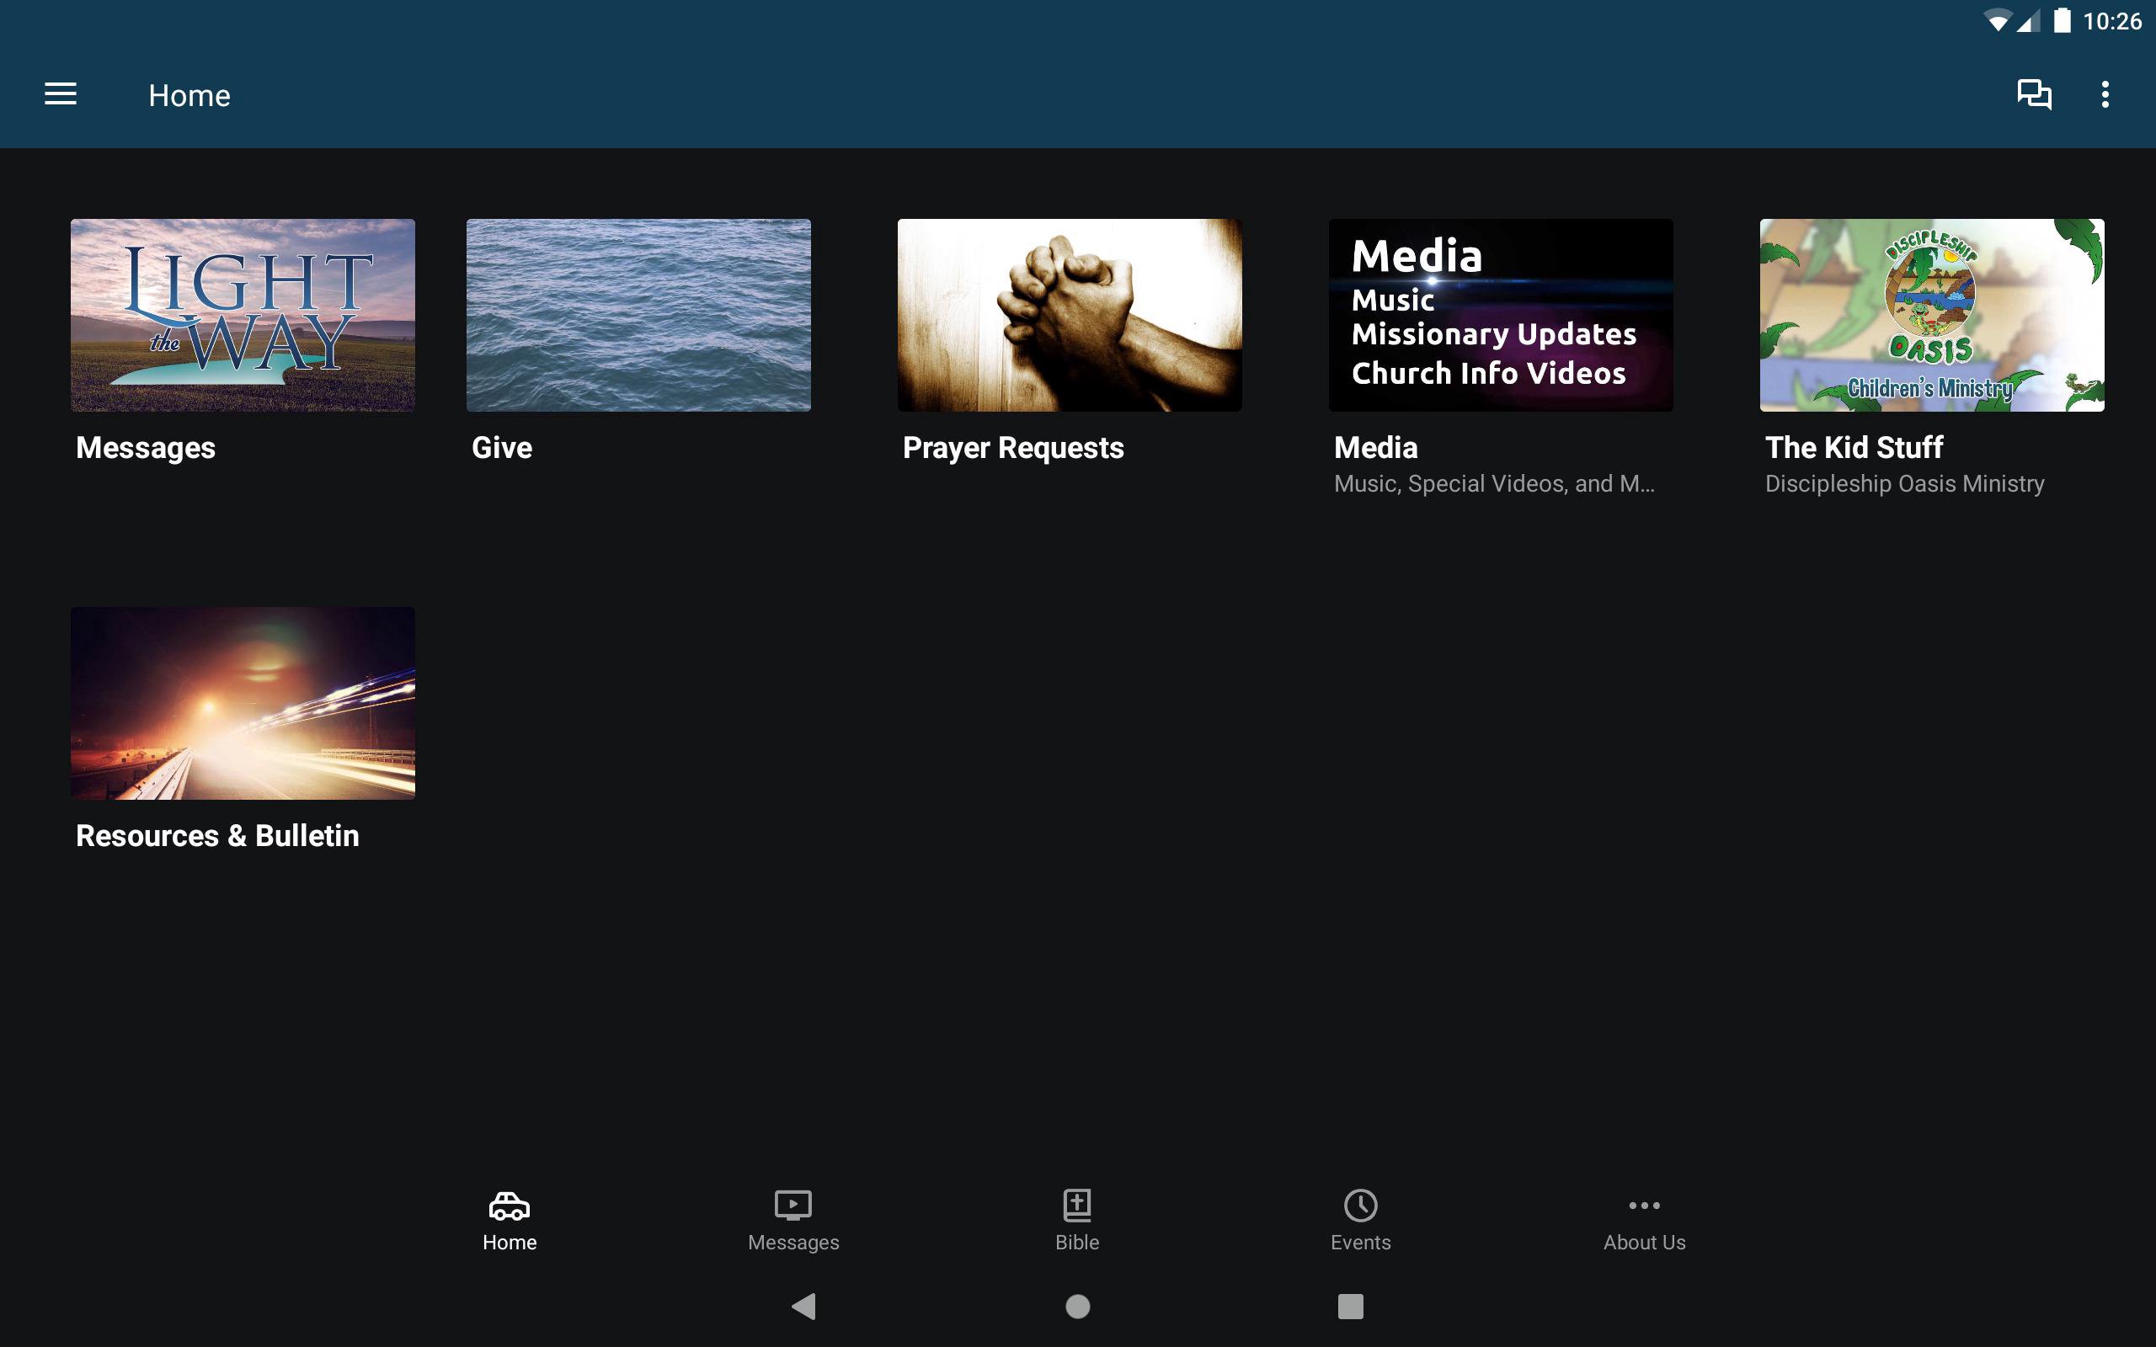
Task: Open the ocean water Give thumbnail
Action: (638, 315)
